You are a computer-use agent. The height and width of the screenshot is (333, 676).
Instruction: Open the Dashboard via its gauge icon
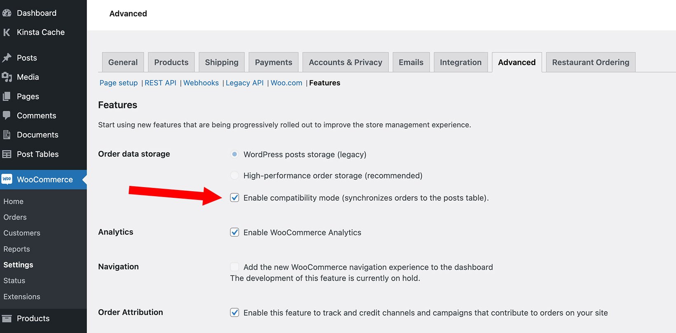[7, 13]
